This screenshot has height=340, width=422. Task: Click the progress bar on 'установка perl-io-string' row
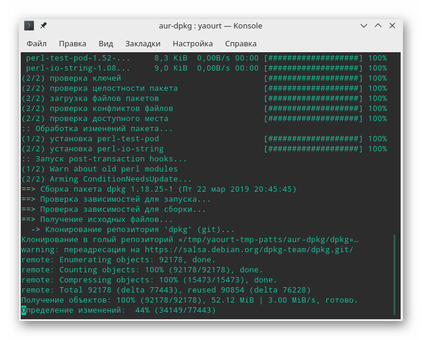(x=313, y=149)
